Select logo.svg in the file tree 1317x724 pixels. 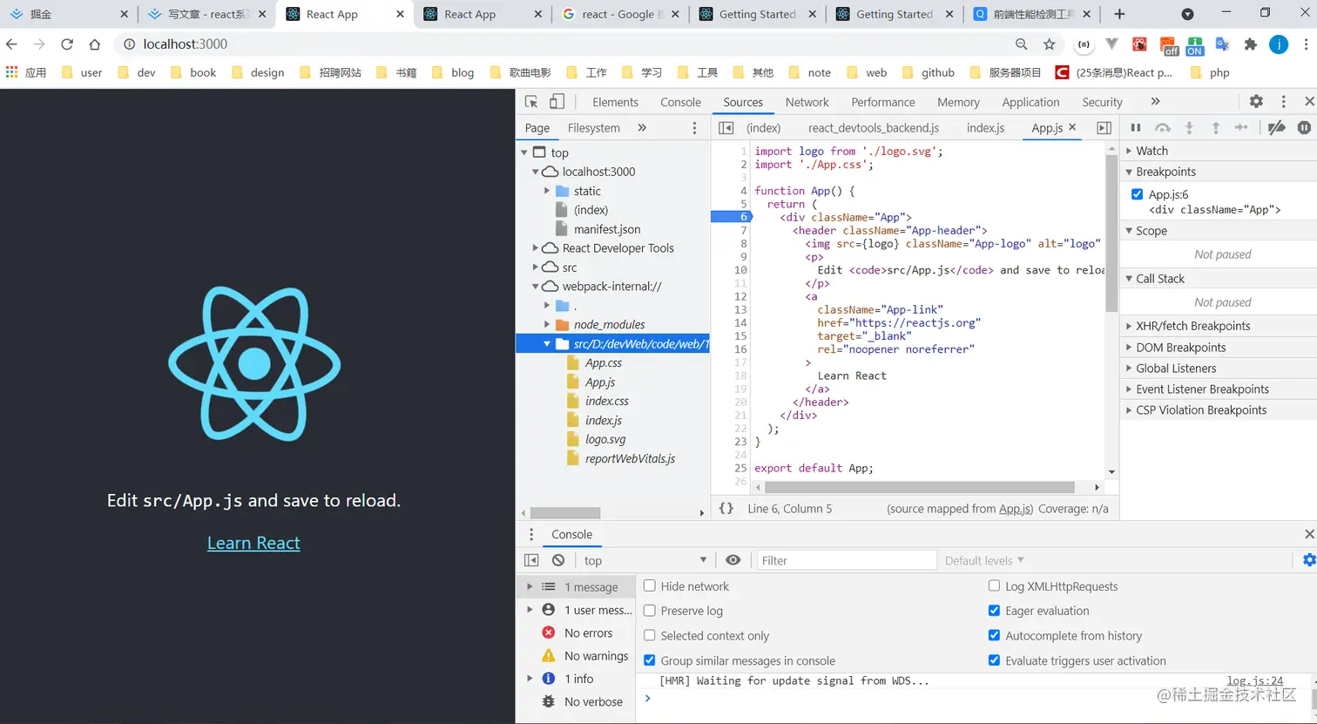point(605,440)
